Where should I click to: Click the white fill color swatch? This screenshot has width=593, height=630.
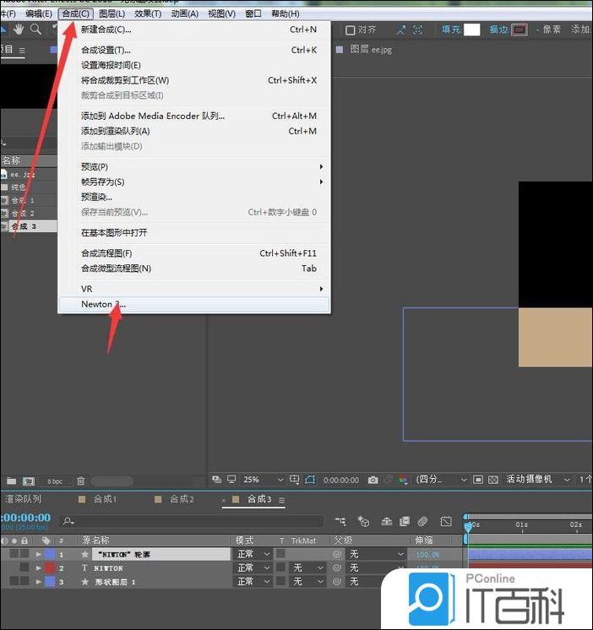pyautogui.click(x=471, y=30)
